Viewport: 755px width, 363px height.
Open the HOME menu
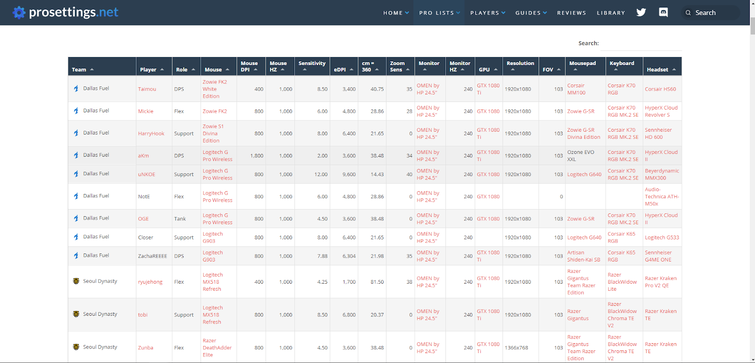(x=396, y=13)
